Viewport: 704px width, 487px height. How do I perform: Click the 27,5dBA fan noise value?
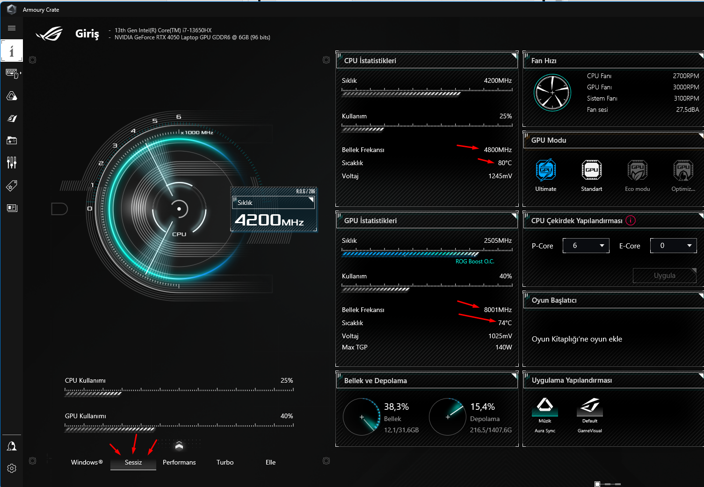pyautogui.click(x=688, y=109)
